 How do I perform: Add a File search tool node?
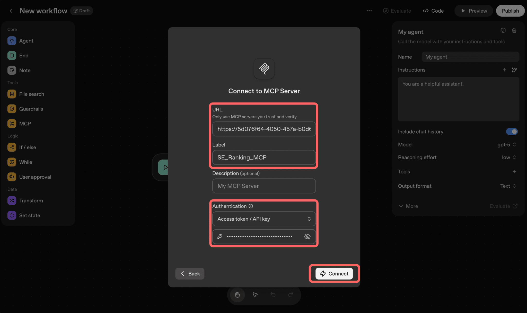pyautogui.click(x=32, y=94)
